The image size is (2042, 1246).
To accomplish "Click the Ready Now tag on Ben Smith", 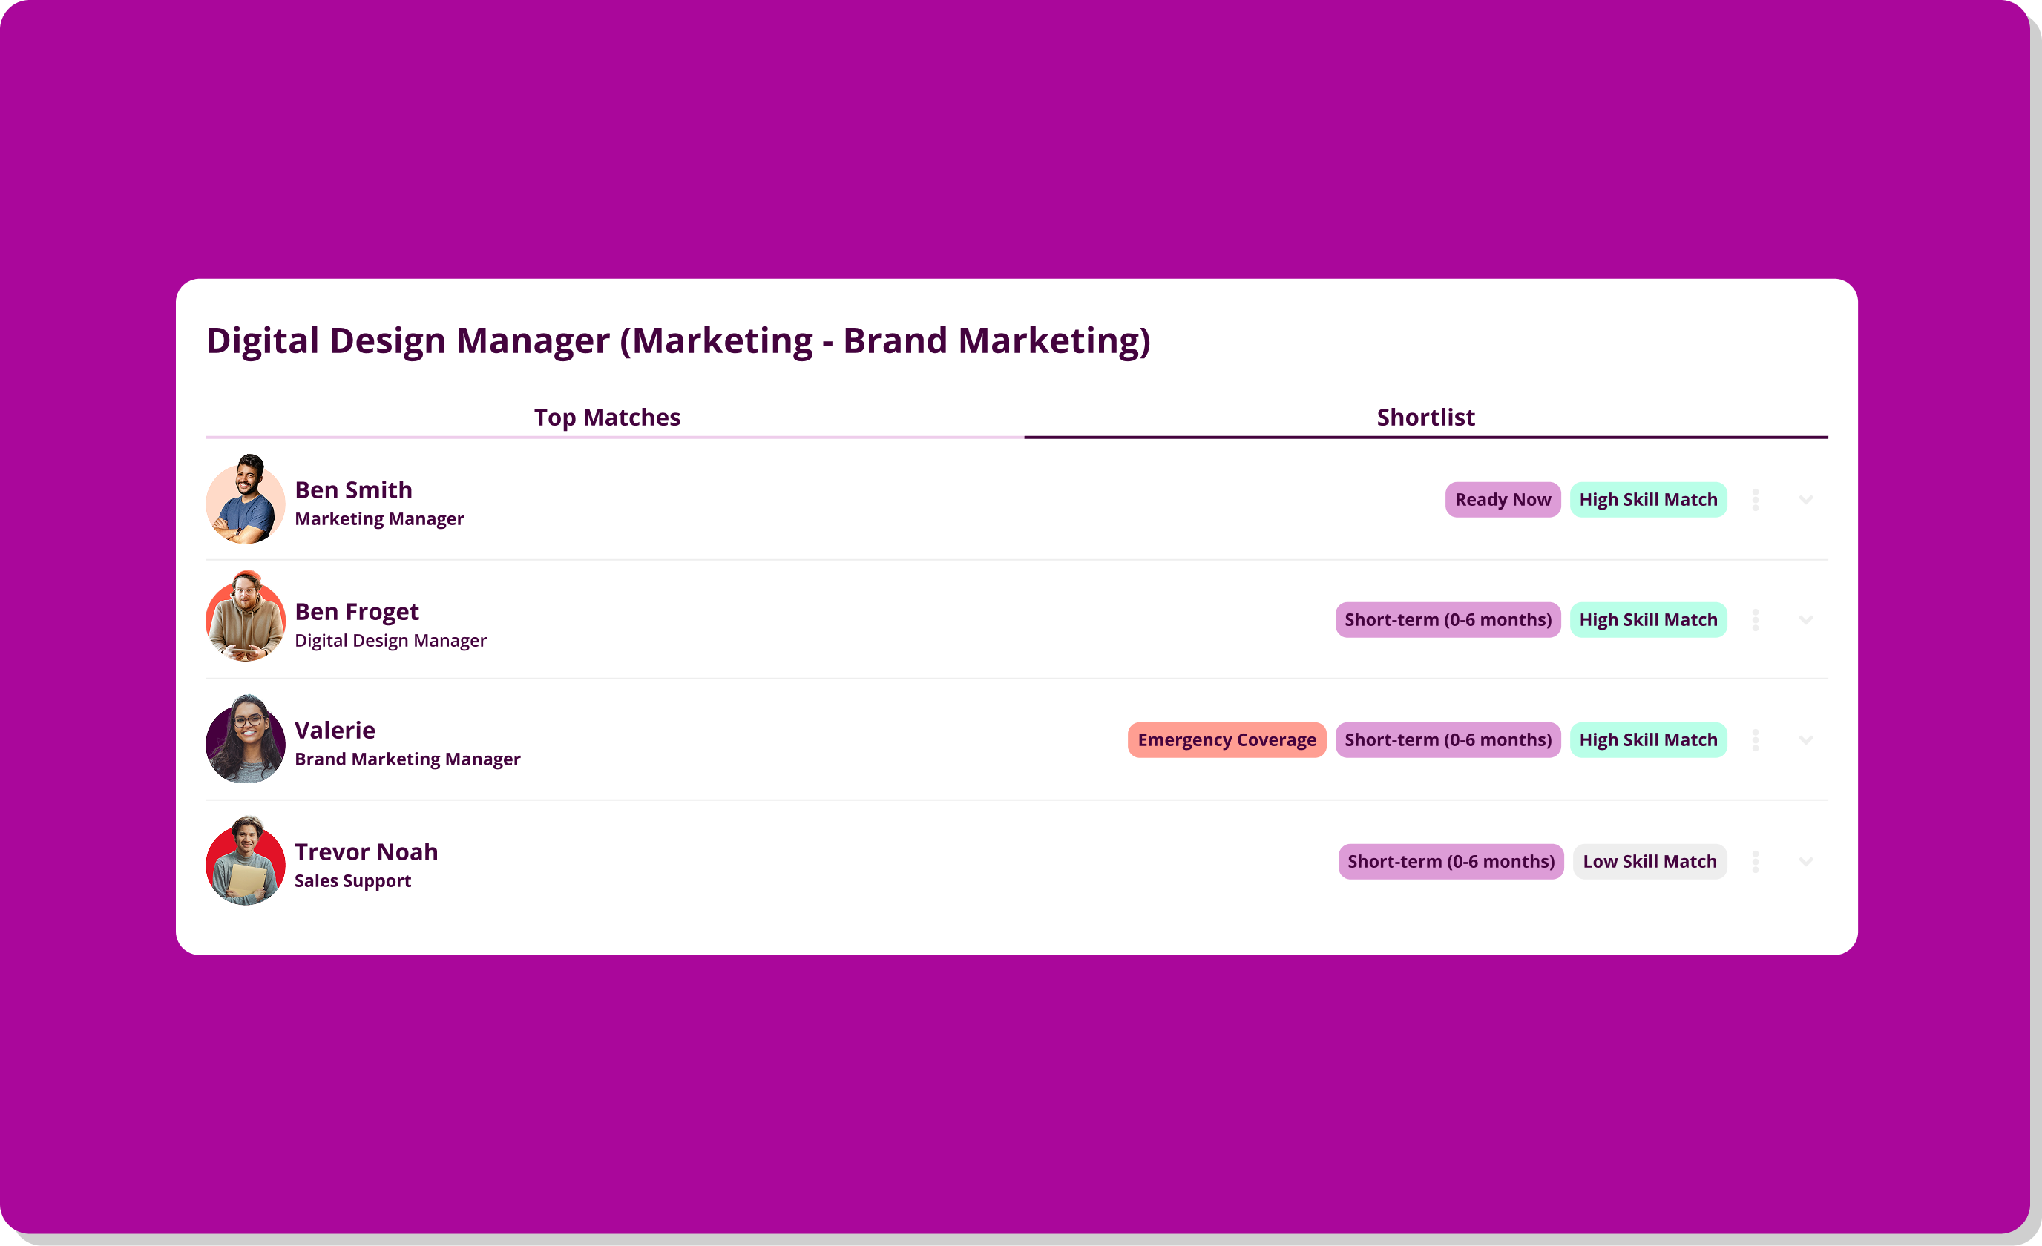I will click(x=1503, y=500).
